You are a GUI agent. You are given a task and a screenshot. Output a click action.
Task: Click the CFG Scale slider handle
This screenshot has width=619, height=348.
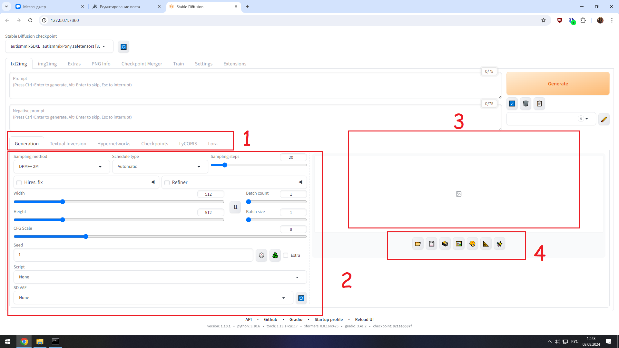coord(86,237)
